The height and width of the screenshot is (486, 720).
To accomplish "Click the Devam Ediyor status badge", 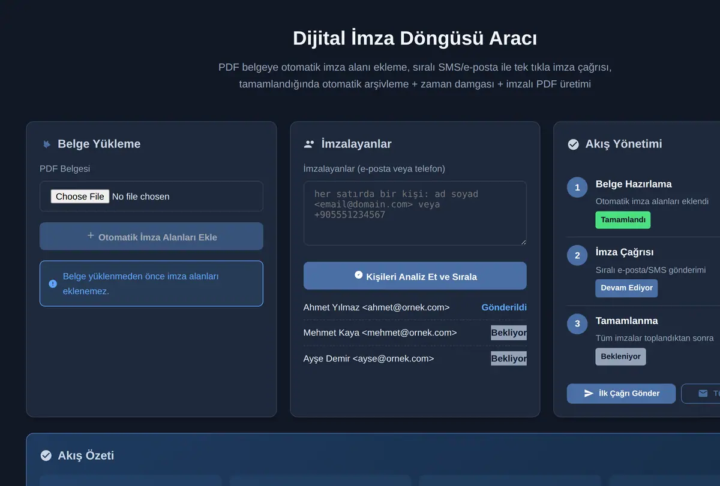I will click(626, 288).
